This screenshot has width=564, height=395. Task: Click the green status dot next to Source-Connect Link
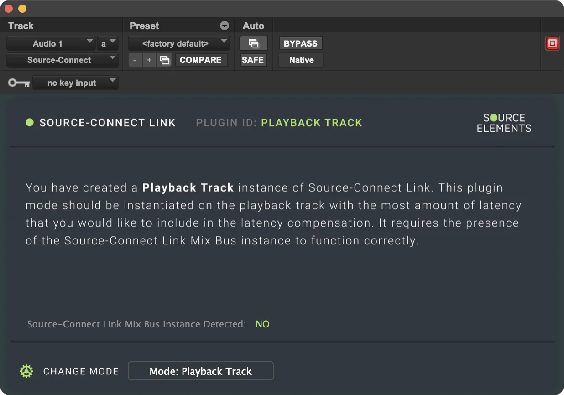(30, 122)
